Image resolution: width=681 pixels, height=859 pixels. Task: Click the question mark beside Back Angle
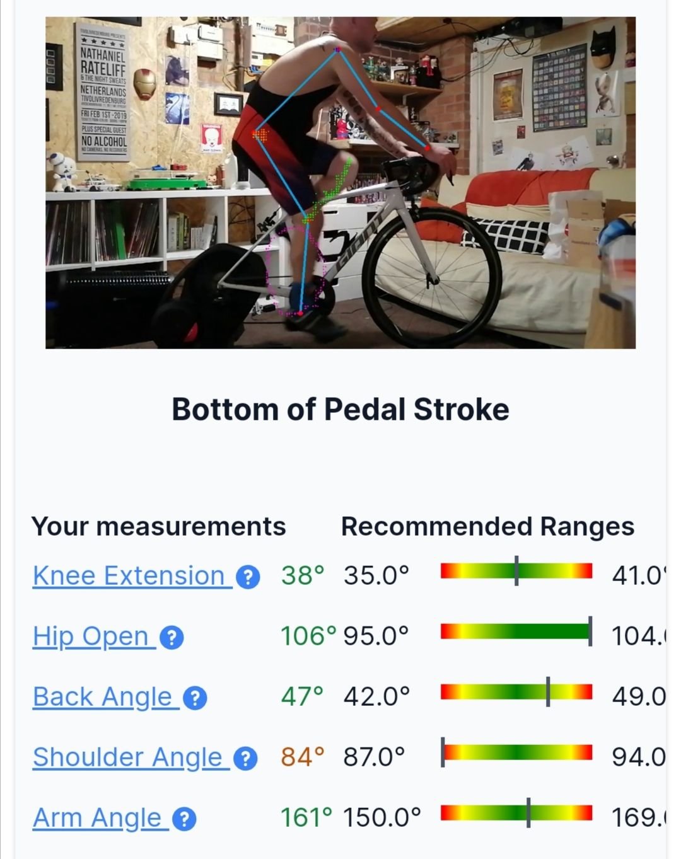pos(195,698)
